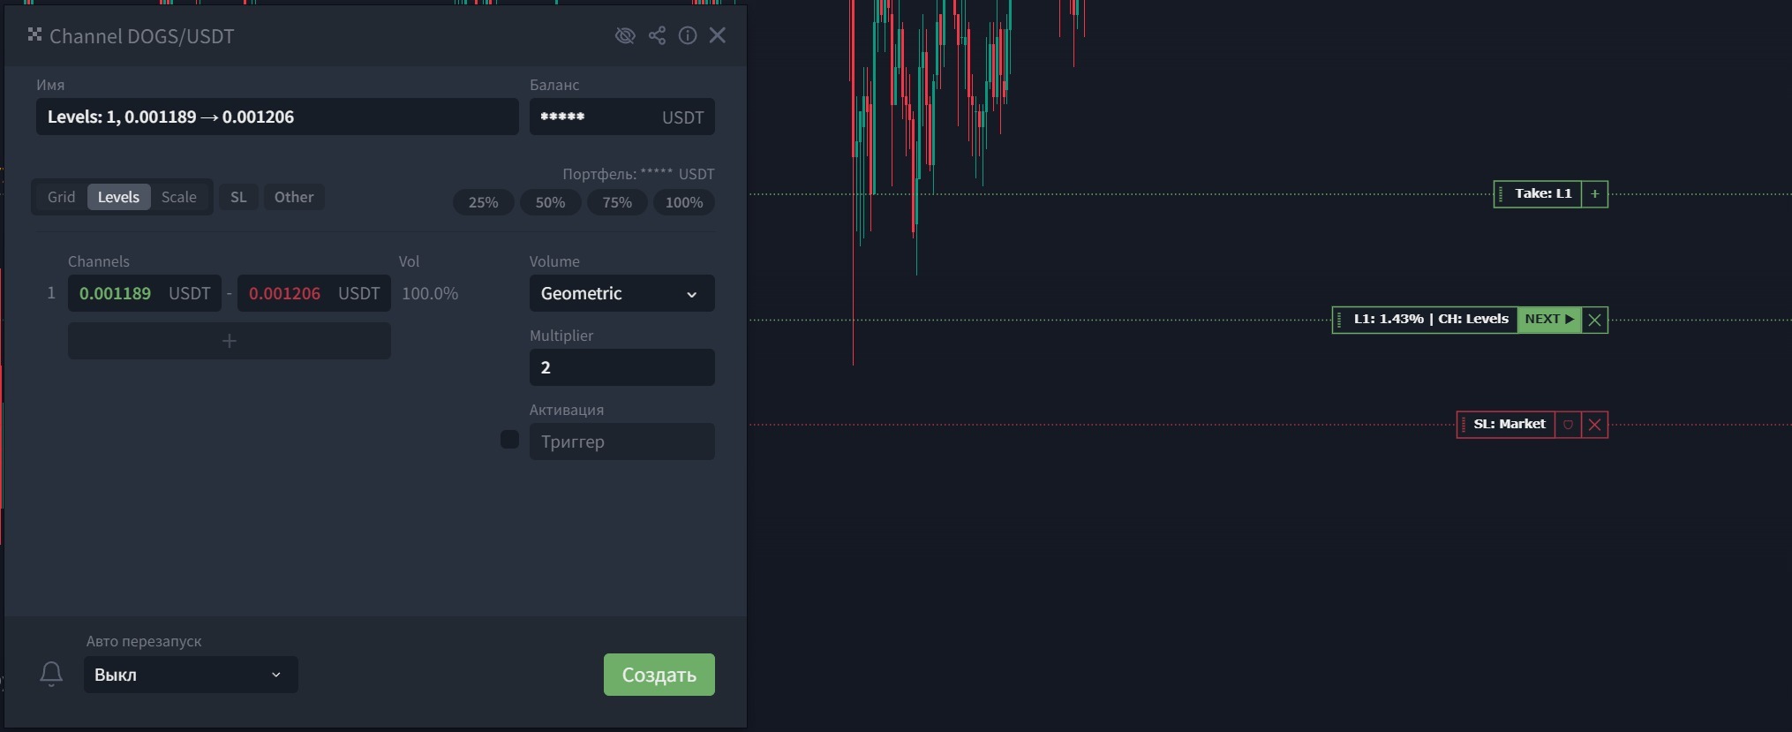
Task: Click the NEXT button on L1 label
Action: [x=1549, y=320]
